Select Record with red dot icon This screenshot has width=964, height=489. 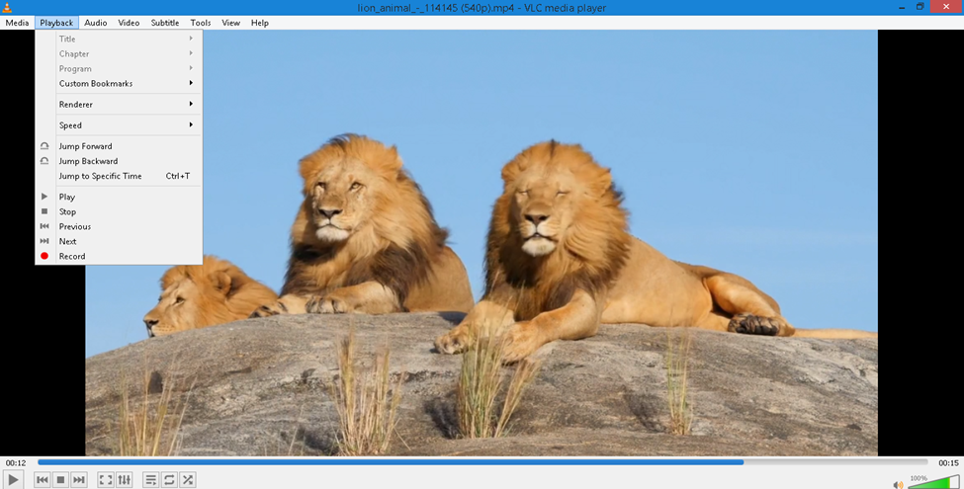click(x=119, y=256)
